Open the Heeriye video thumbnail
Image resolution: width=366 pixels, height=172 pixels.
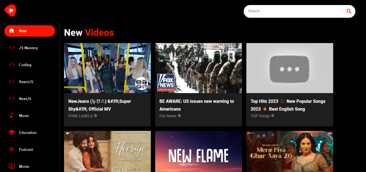108,151
